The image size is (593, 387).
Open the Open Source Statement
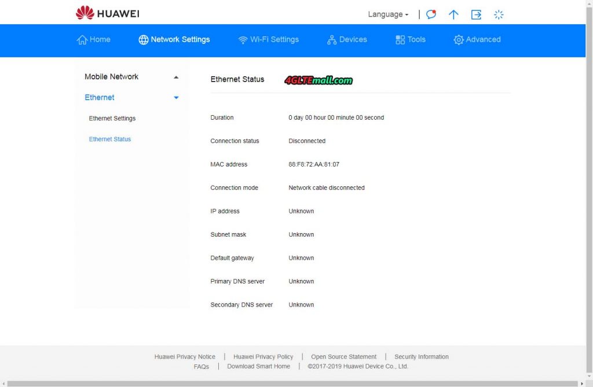[x=343, y=356]
